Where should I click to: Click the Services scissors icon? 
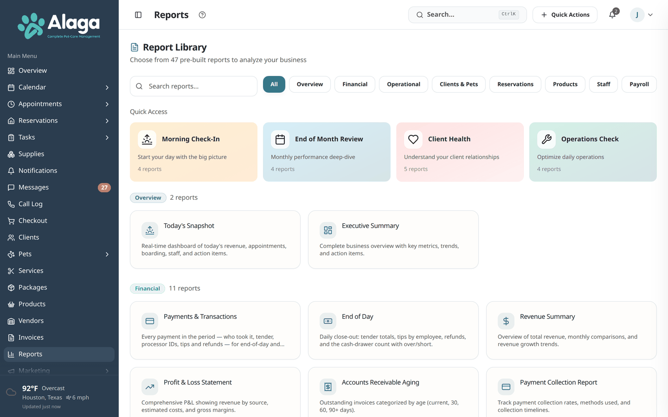coord(11,271)
